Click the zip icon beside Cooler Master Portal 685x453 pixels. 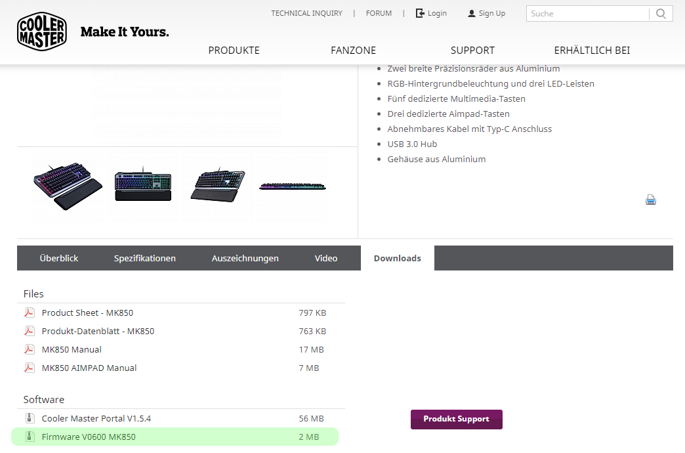pyautogui.click(x=30, y=418)
